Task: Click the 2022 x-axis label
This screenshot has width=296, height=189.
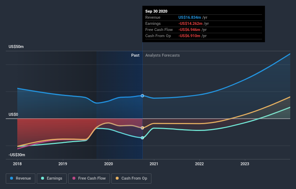Action: (x=199, y=164)
